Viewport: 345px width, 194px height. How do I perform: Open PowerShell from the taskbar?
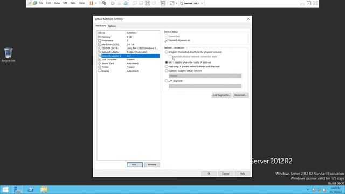(31, 190)
